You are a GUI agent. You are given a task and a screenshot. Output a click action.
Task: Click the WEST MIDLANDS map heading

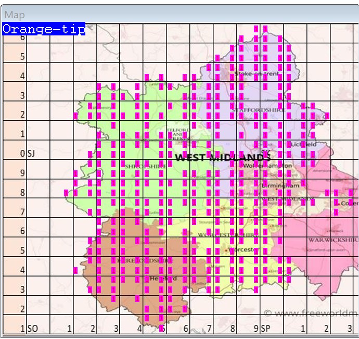[x=223, y=157]
